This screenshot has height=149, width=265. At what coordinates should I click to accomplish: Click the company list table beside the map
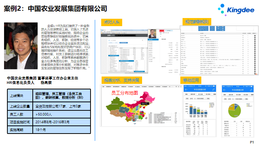point(163,118)
